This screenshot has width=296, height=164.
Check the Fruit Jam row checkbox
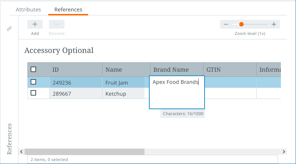[x=34, y=82]
